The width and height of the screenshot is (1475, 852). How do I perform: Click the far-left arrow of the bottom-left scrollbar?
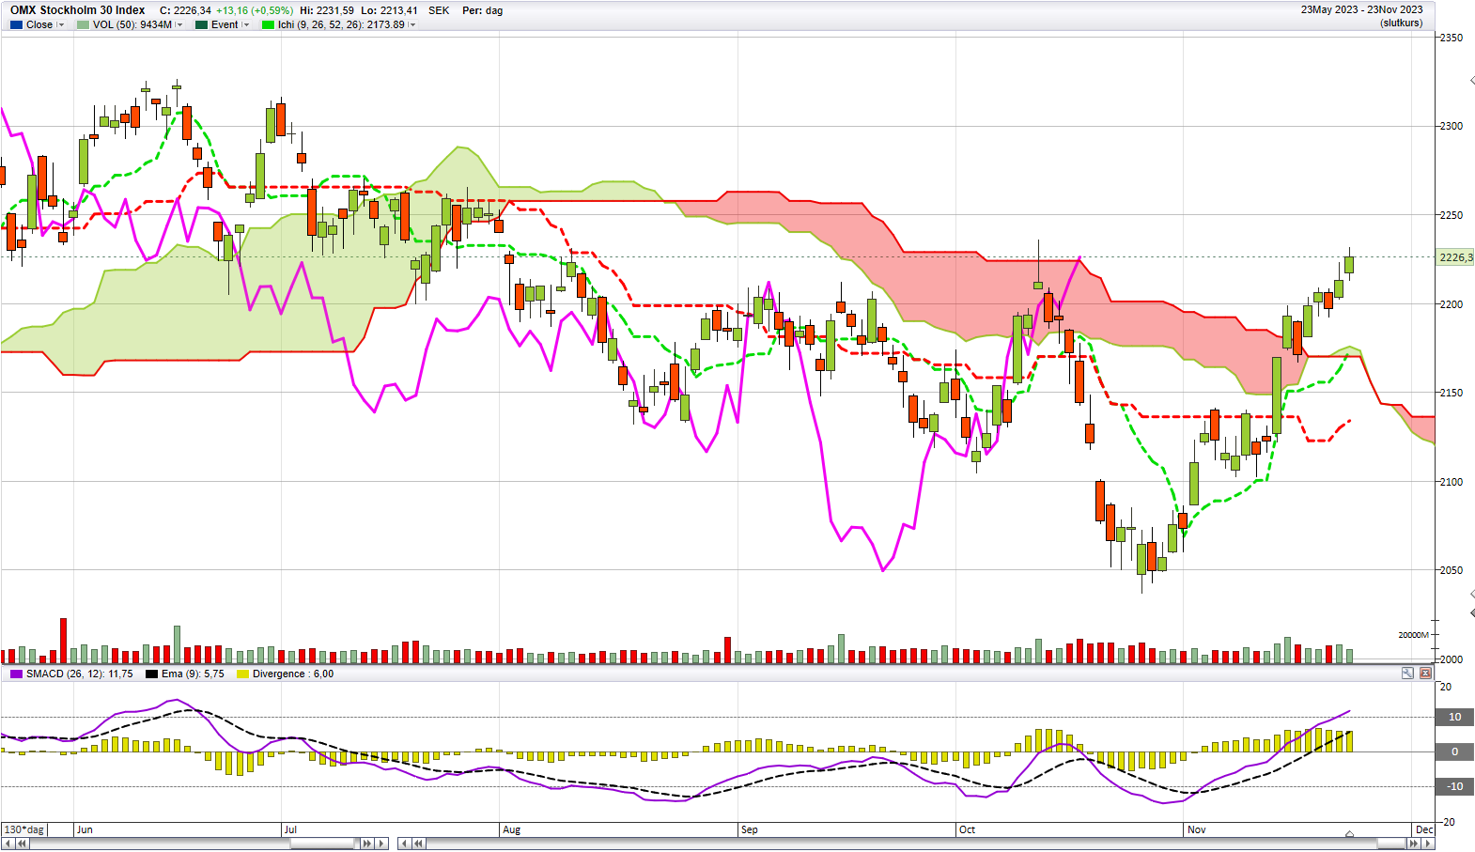[8, 844]
